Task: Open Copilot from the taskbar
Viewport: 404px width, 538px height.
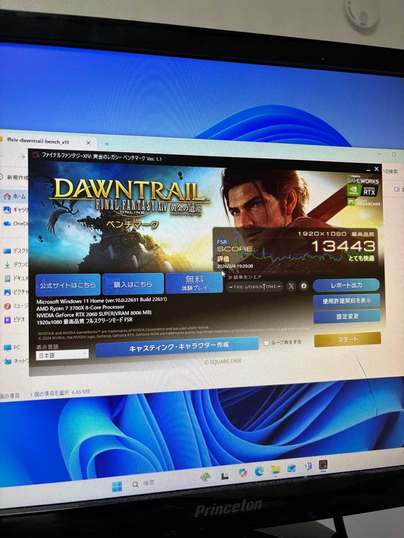Action: 243,470
